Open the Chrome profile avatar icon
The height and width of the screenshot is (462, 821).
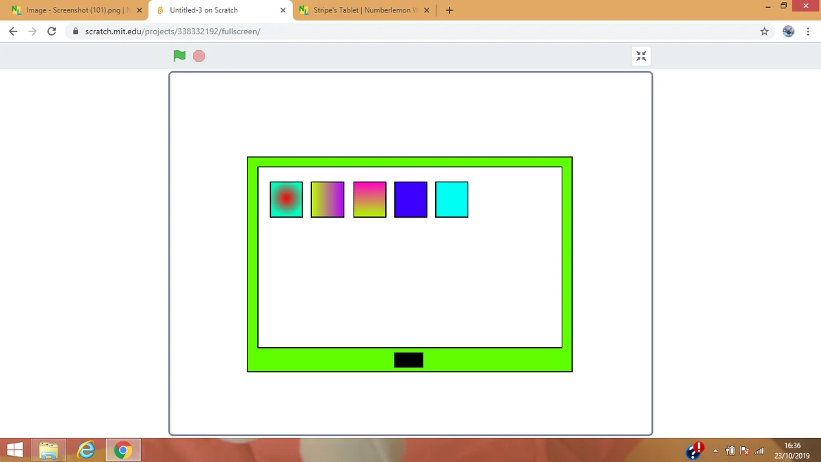click(787, 31)
